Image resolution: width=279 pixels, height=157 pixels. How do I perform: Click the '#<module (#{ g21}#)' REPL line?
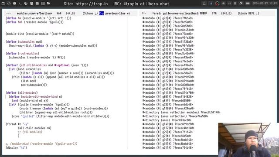[167, 147]
